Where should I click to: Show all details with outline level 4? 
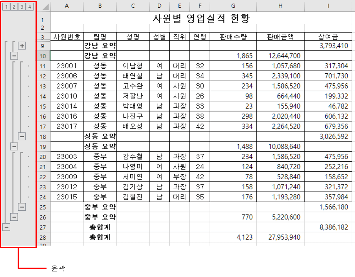pos(29,7)
